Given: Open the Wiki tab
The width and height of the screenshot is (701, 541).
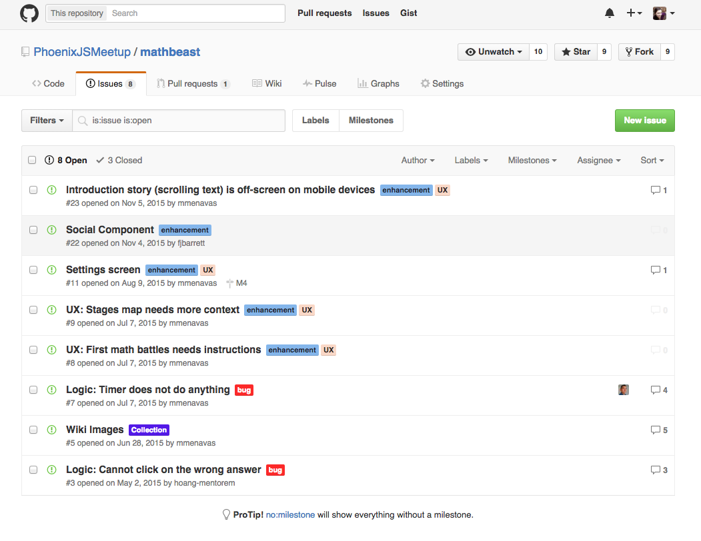Looking at the screenshot, I should (x=267, y=83).
